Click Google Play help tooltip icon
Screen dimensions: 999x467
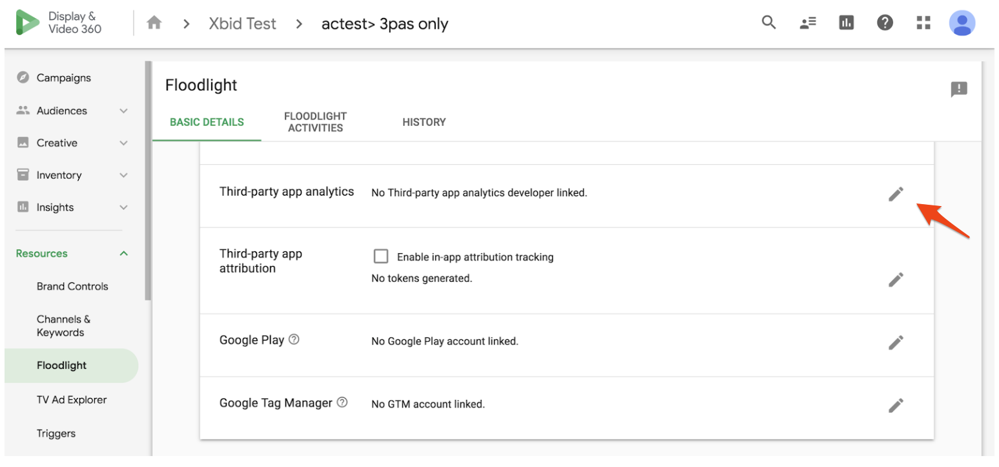click(x=294, y=339)
